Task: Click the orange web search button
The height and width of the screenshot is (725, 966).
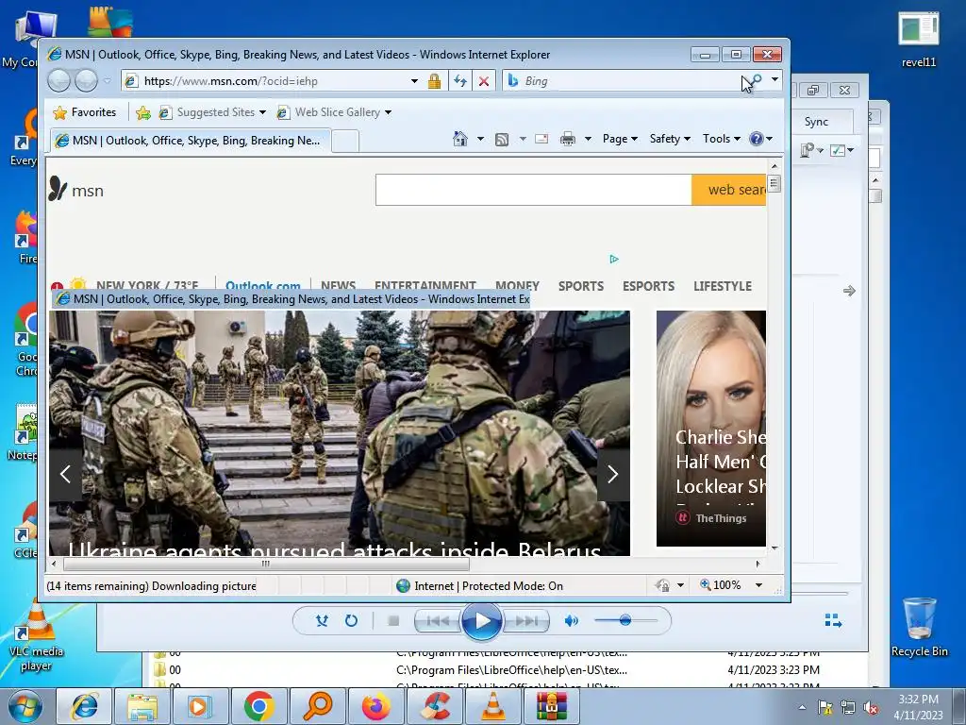Action: 729,190
